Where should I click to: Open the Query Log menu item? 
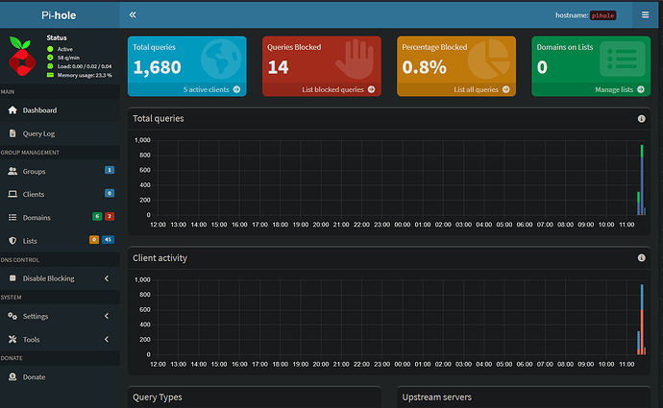[60, 133]
